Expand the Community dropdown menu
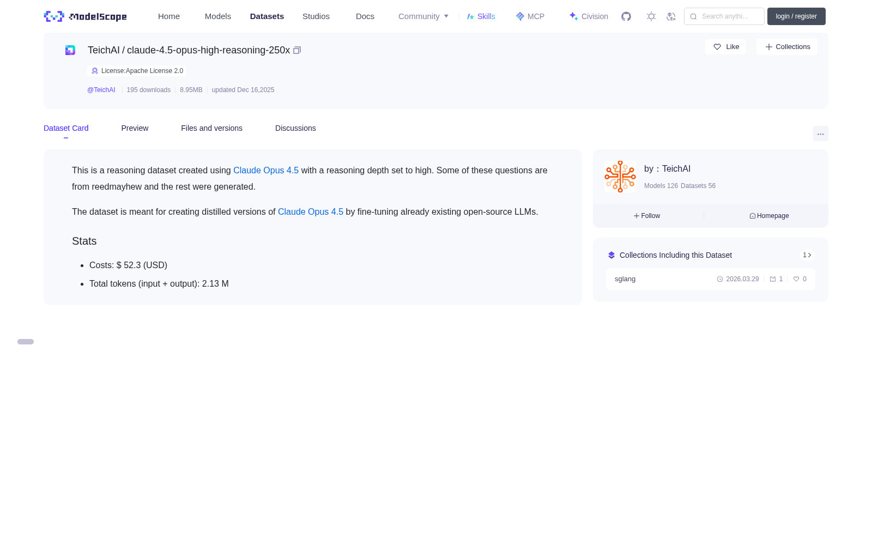The height and width of the screenshot is (545, 872). click(423, 16)
